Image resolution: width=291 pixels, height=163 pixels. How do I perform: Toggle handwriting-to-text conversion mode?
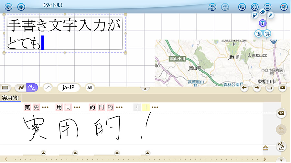(32, 87)
